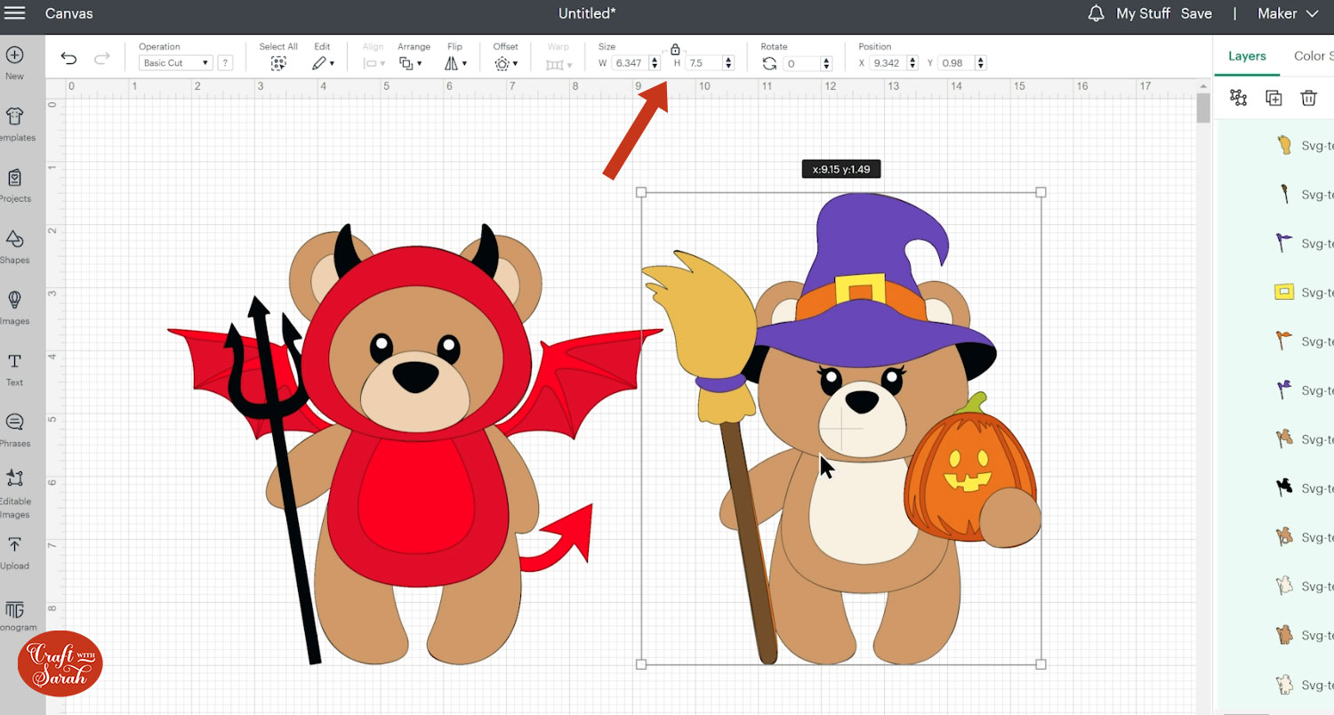This screenshot has width=1334, height=715.
Task: Expand the Operation Basic Cut dropdown
Action: 176,63
